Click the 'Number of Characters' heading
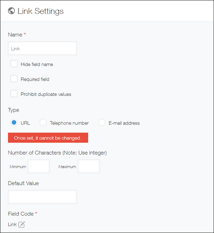 [x=57, y=152]
